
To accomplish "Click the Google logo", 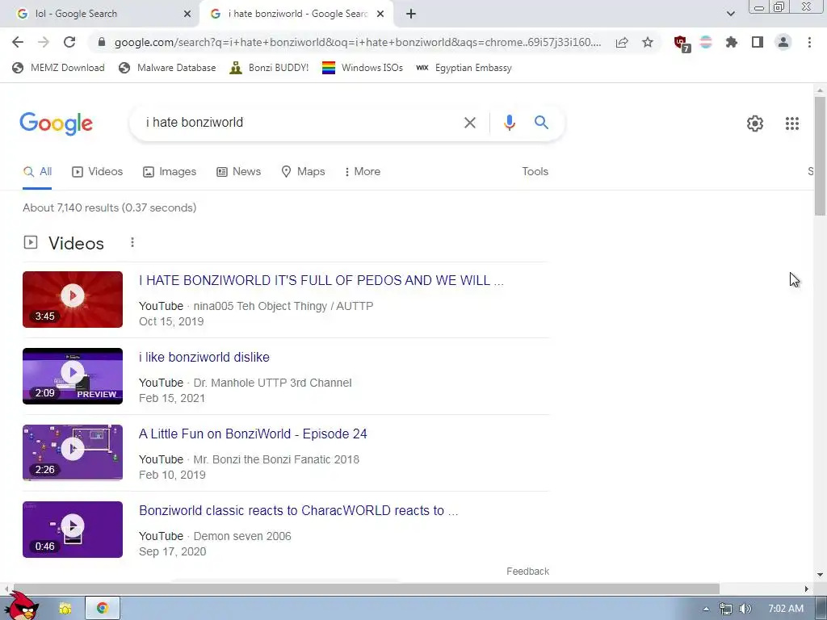I will click(56, 124).
